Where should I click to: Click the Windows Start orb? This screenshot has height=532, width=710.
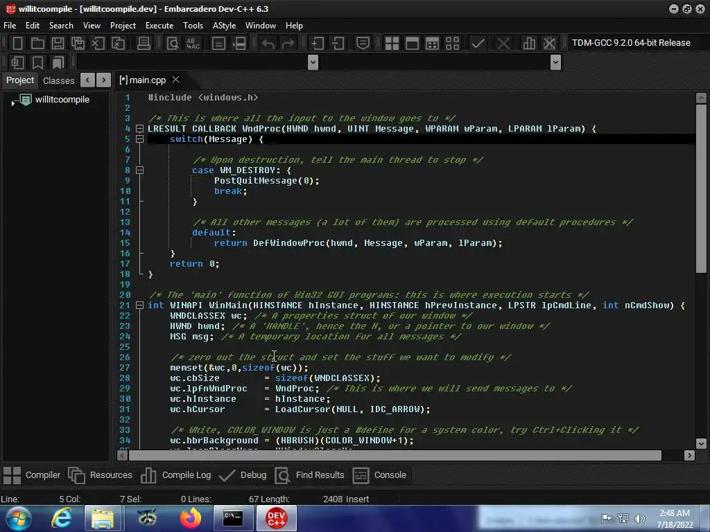(17, 518)
